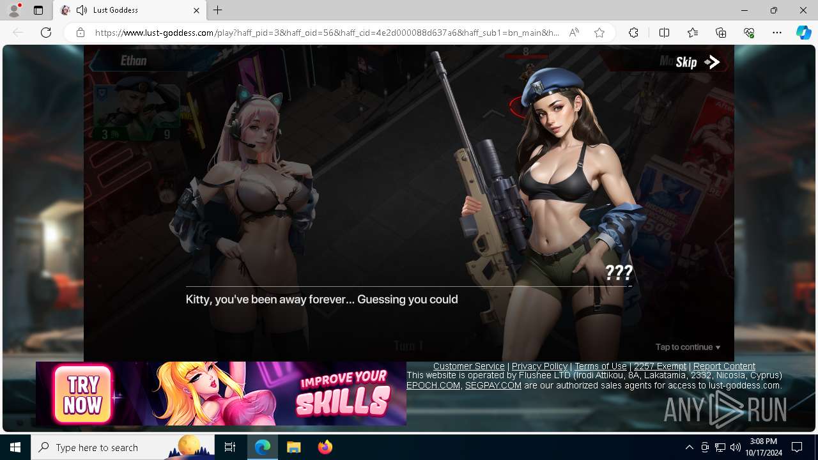Open Favorites list icon
Screen dimensions: 818x460
693,33
